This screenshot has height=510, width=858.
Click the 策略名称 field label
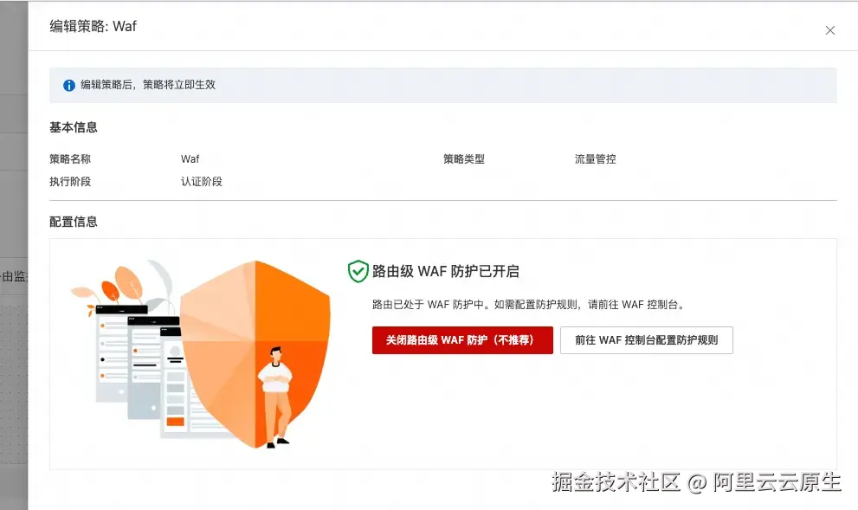(69, 158)
